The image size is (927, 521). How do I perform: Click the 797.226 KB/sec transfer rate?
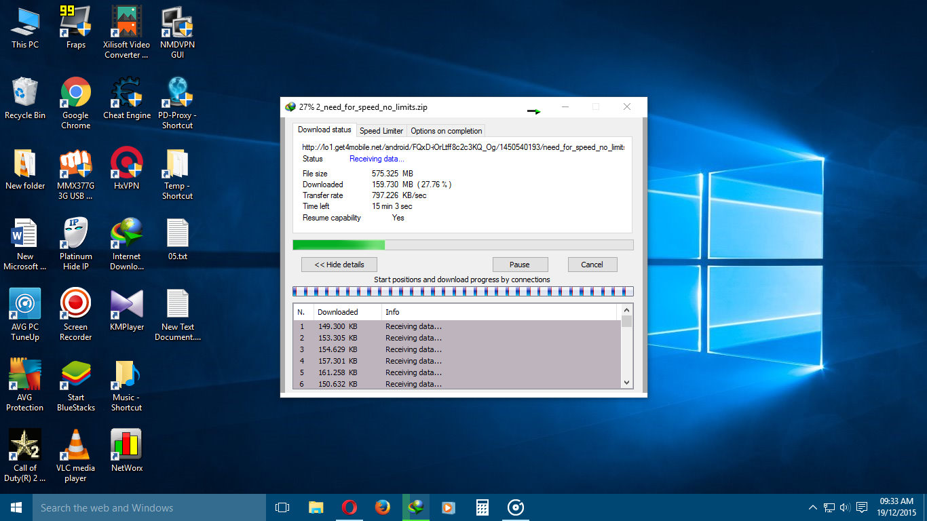point(399,195)
